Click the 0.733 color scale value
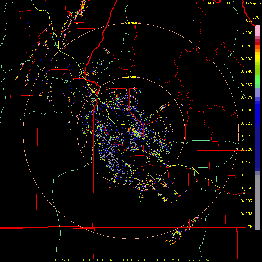262x262 pixels. (x=247, y=98)
